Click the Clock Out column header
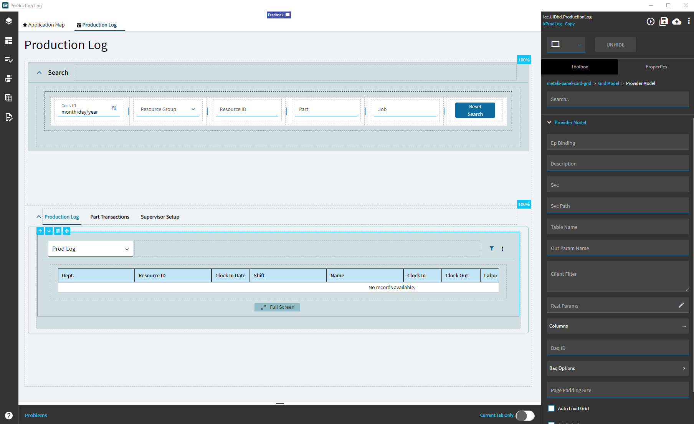 (461, 275)
